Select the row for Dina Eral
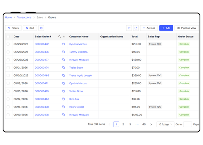Screen dimensions: 203x145 click(x=8, y=99)
